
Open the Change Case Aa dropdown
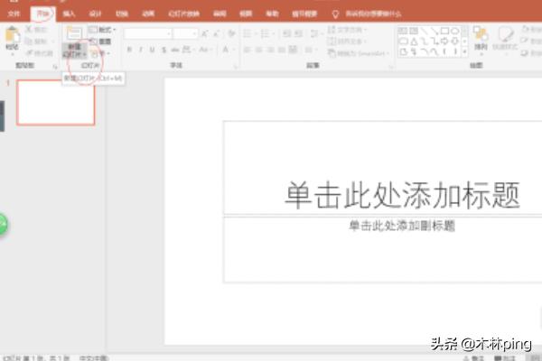[x=205, y=50]
